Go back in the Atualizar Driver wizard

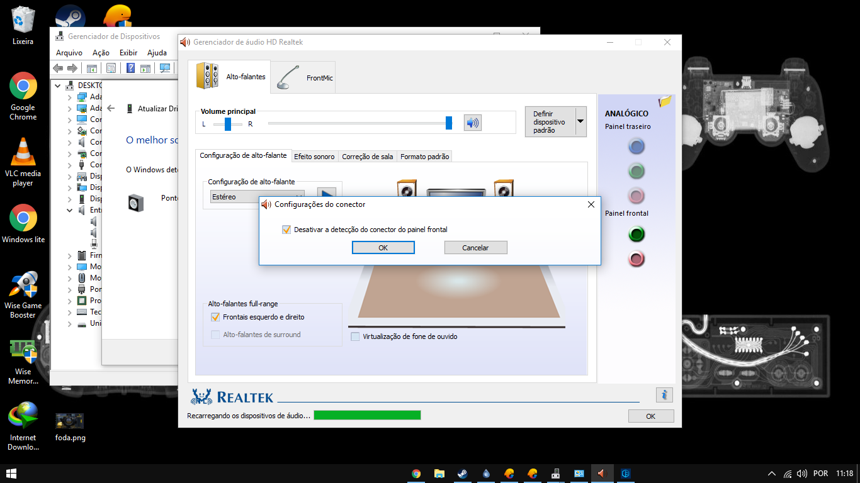tap(111, 108)
